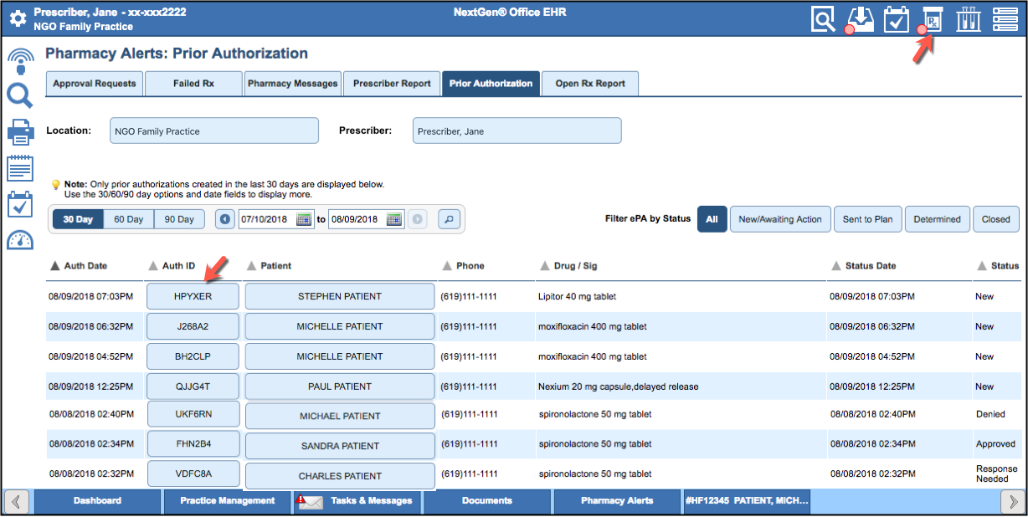
Task: Filter by Sent to Plan status
Action: coord(867,219)
